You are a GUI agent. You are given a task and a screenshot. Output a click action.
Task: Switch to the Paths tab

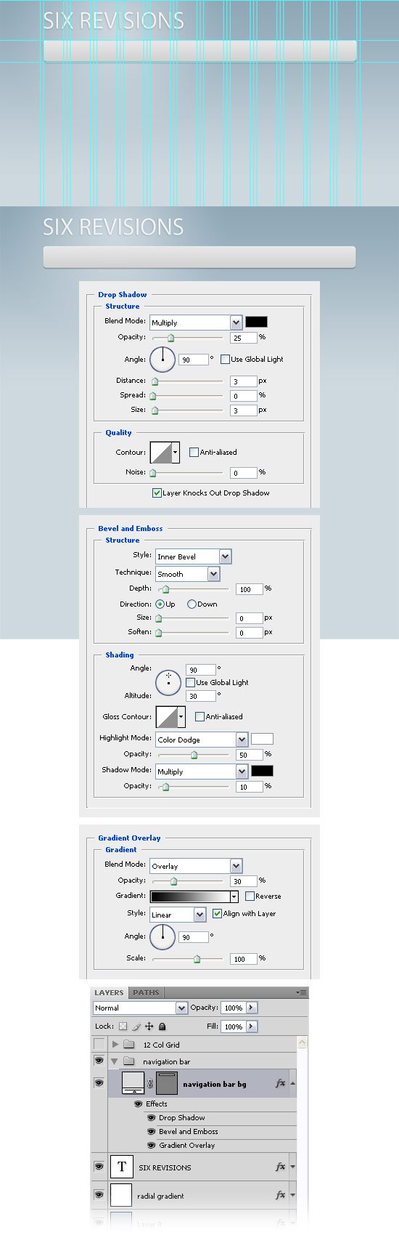146,992
